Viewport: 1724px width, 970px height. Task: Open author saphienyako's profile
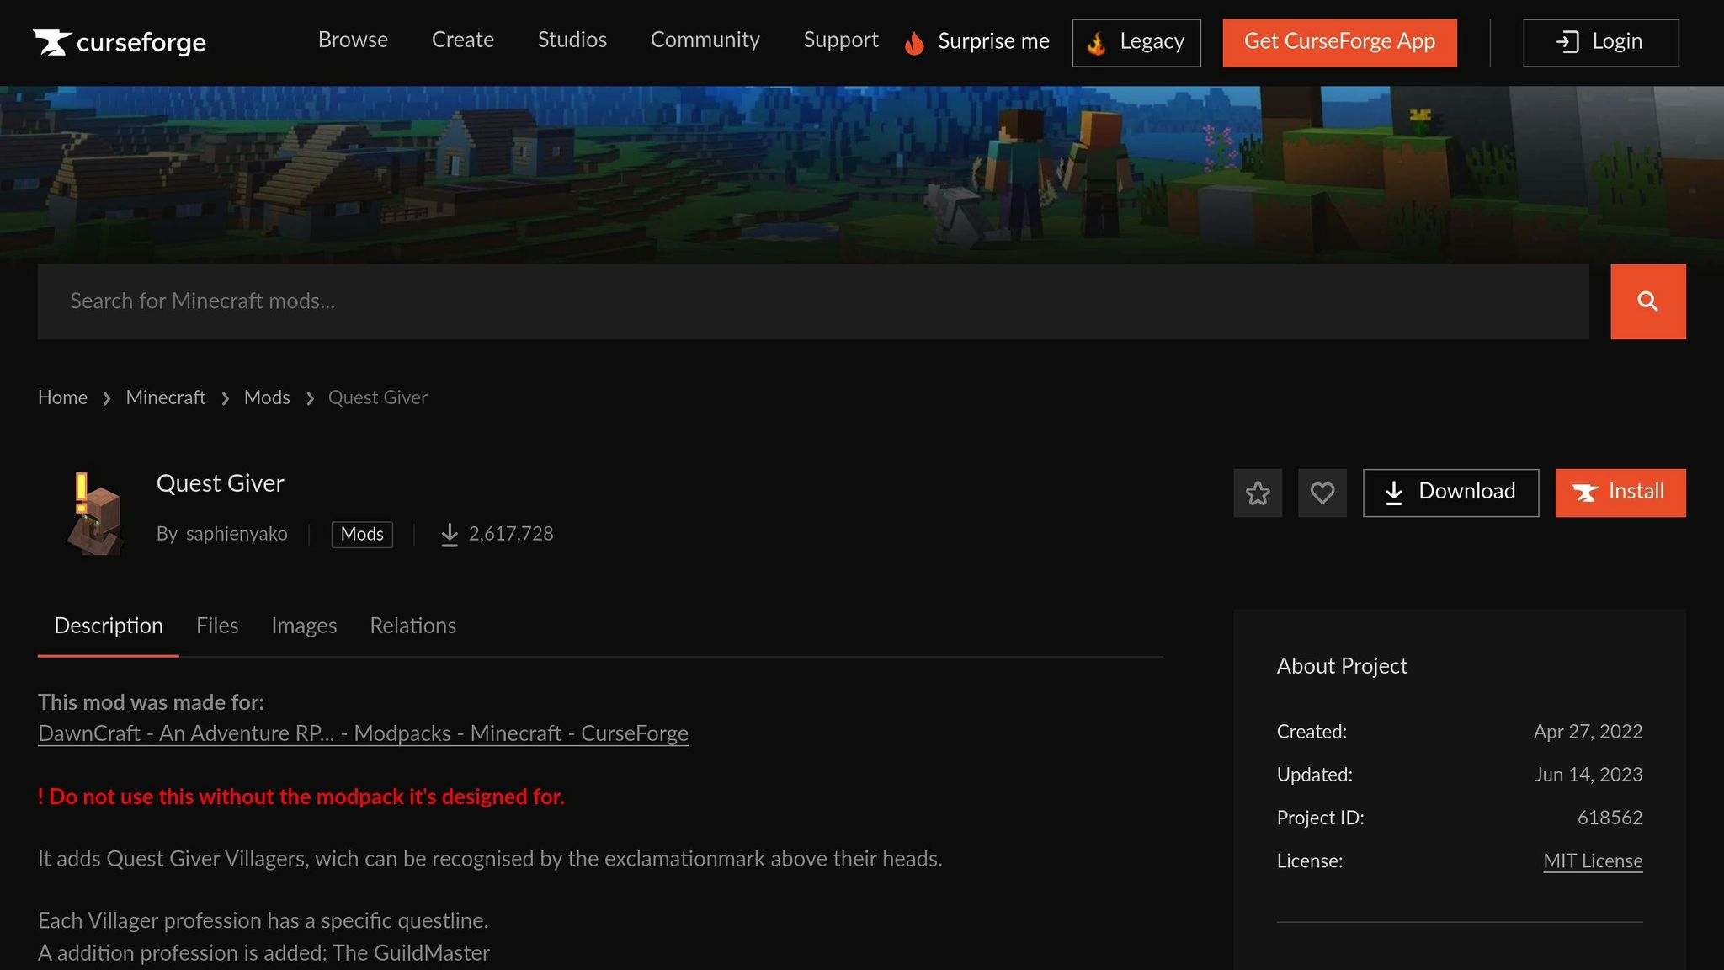tap(237, 534)
